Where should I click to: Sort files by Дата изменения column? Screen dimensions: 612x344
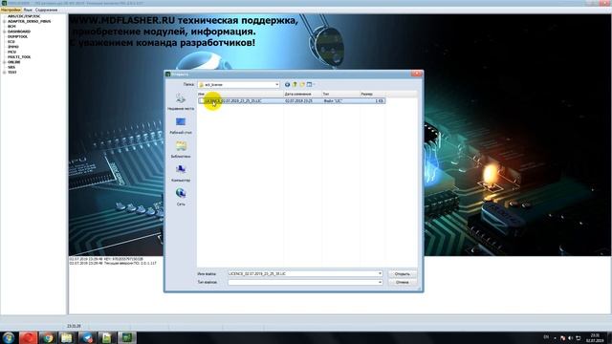302,94
